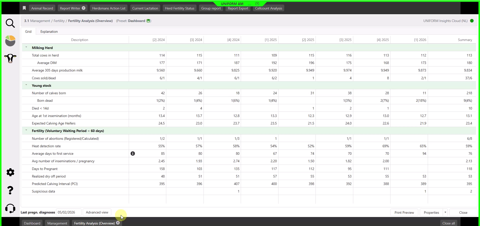Open the pie chart dashboard icon
The width and height of the screenshot is (480, 226).
[x=10, y=41]
